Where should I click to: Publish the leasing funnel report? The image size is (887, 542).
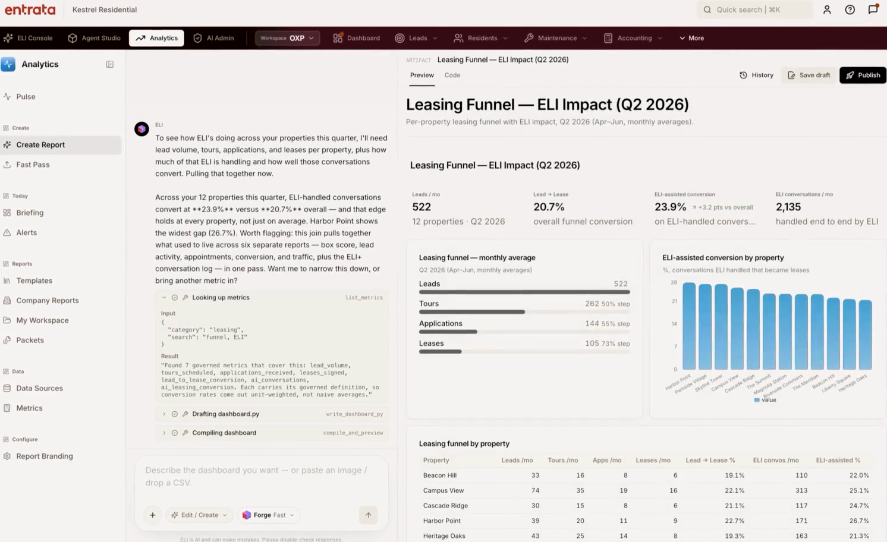863,75
